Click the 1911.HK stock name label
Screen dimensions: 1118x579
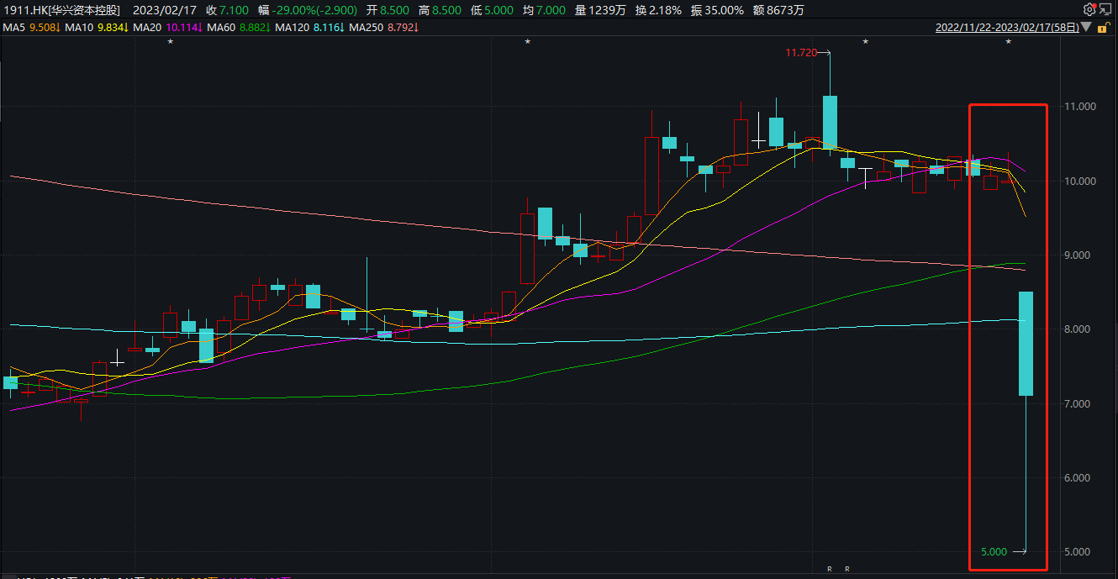(61, 10)
